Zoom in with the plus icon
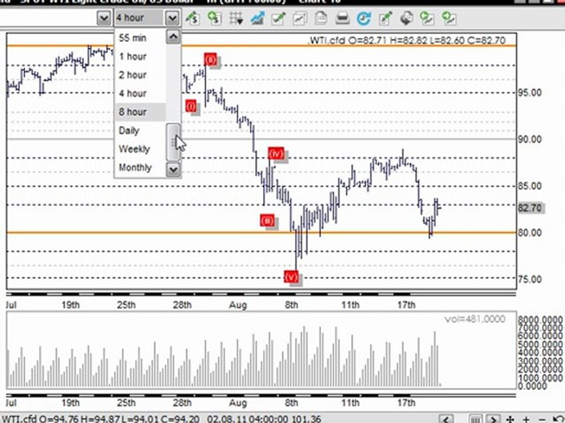 pyautogui.click(x=526, y=419)
